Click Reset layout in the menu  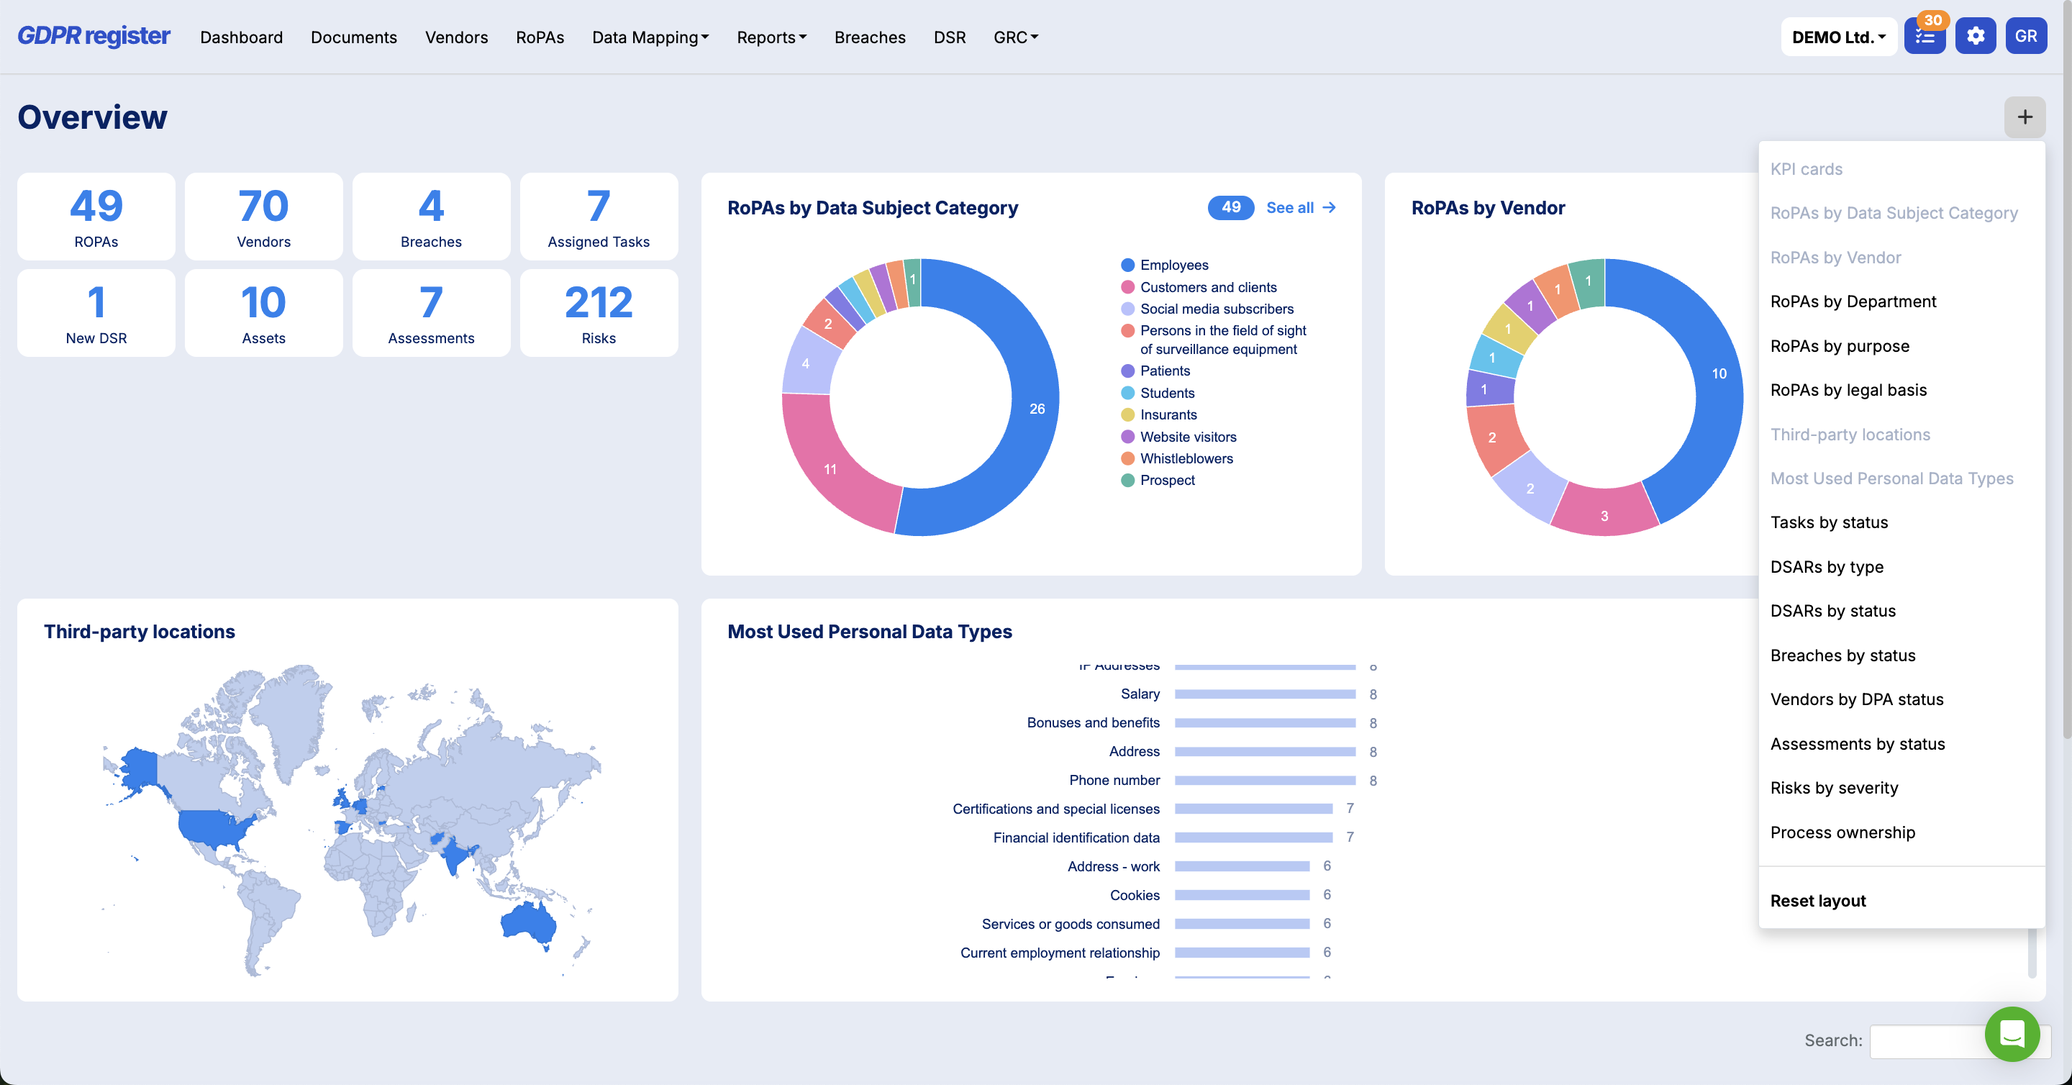point(1818,901)
